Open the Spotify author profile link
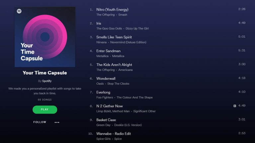This screenshot has height=143, width=255. 47,81
